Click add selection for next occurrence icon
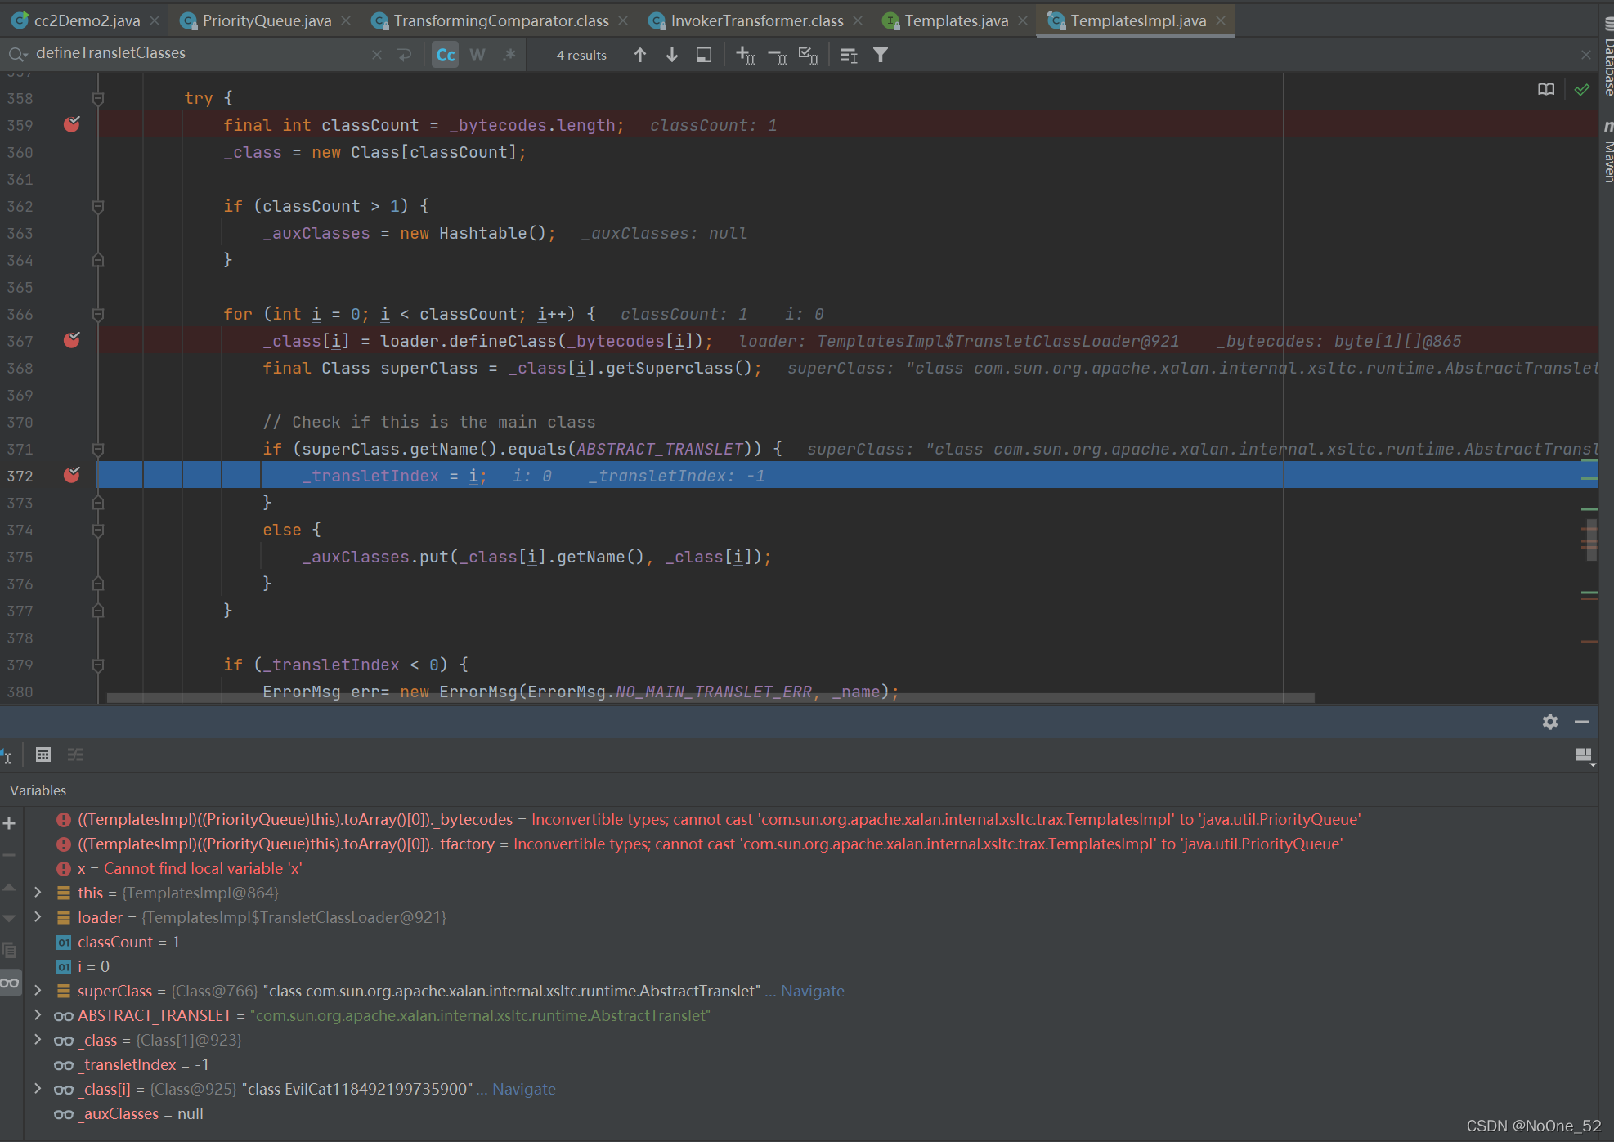 coord(745,55)
